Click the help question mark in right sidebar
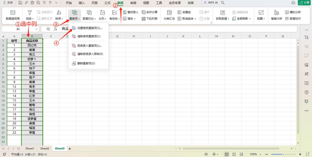 306,92
